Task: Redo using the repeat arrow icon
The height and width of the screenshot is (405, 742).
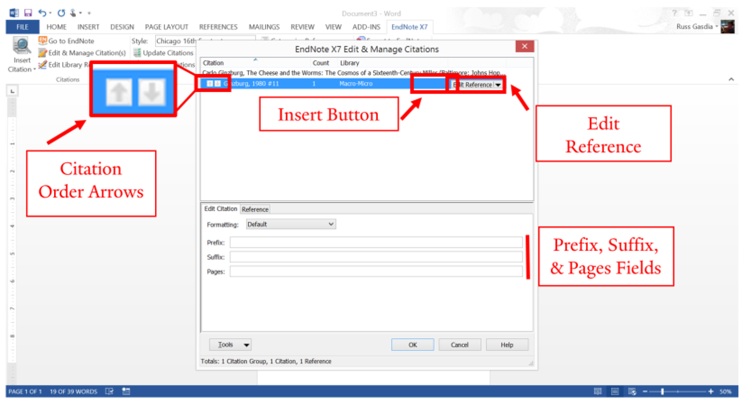Action: click(61, 13)
